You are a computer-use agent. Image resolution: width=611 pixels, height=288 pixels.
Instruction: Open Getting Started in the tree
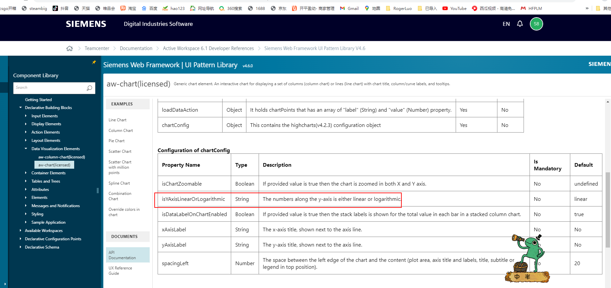click(38, 100)
